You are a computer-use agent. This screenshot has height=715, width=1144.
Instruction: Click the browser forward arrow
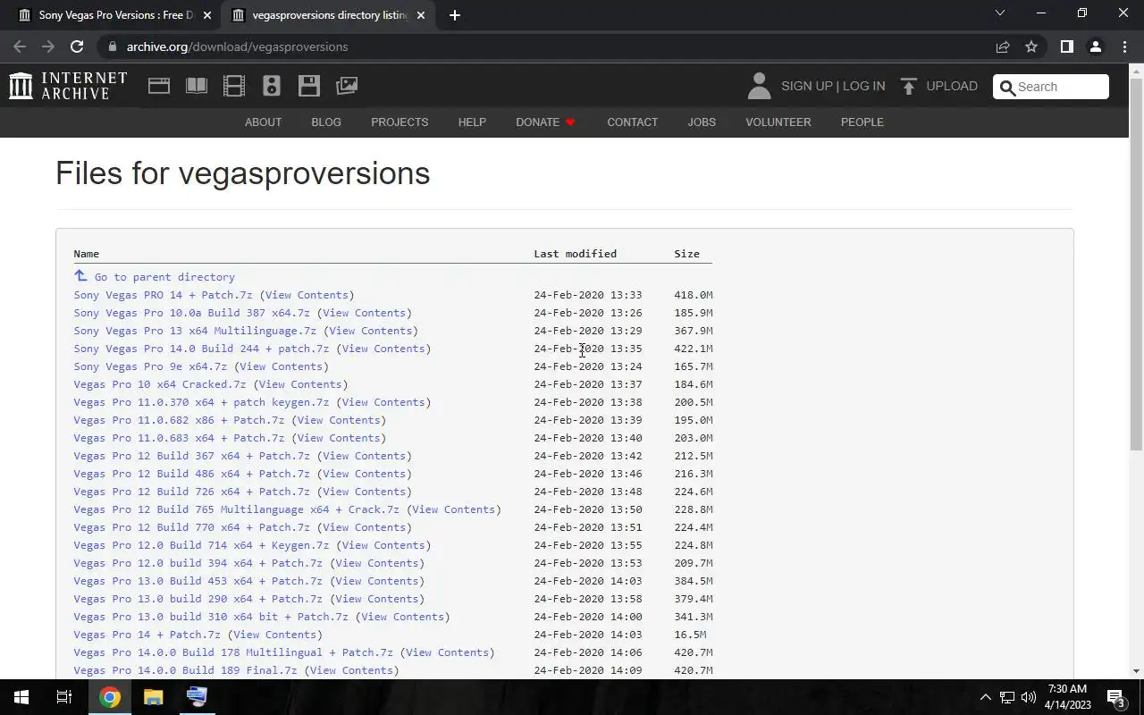48,46
